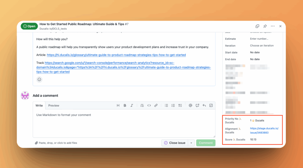Pin the issue panel

pyautogui.click(x=265, y=26)
